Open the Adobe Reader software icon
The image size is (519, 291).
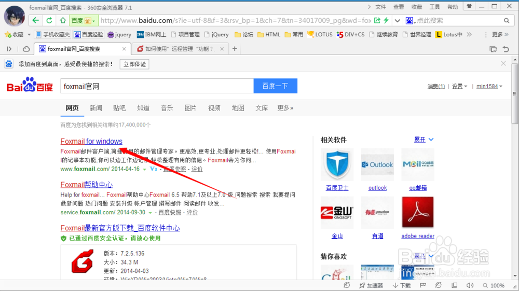tap(418, 213)
